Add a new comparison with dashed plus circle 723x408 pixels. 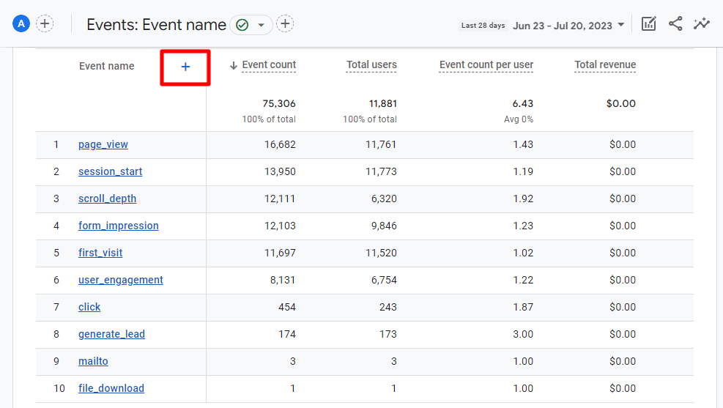pos(45,24)
